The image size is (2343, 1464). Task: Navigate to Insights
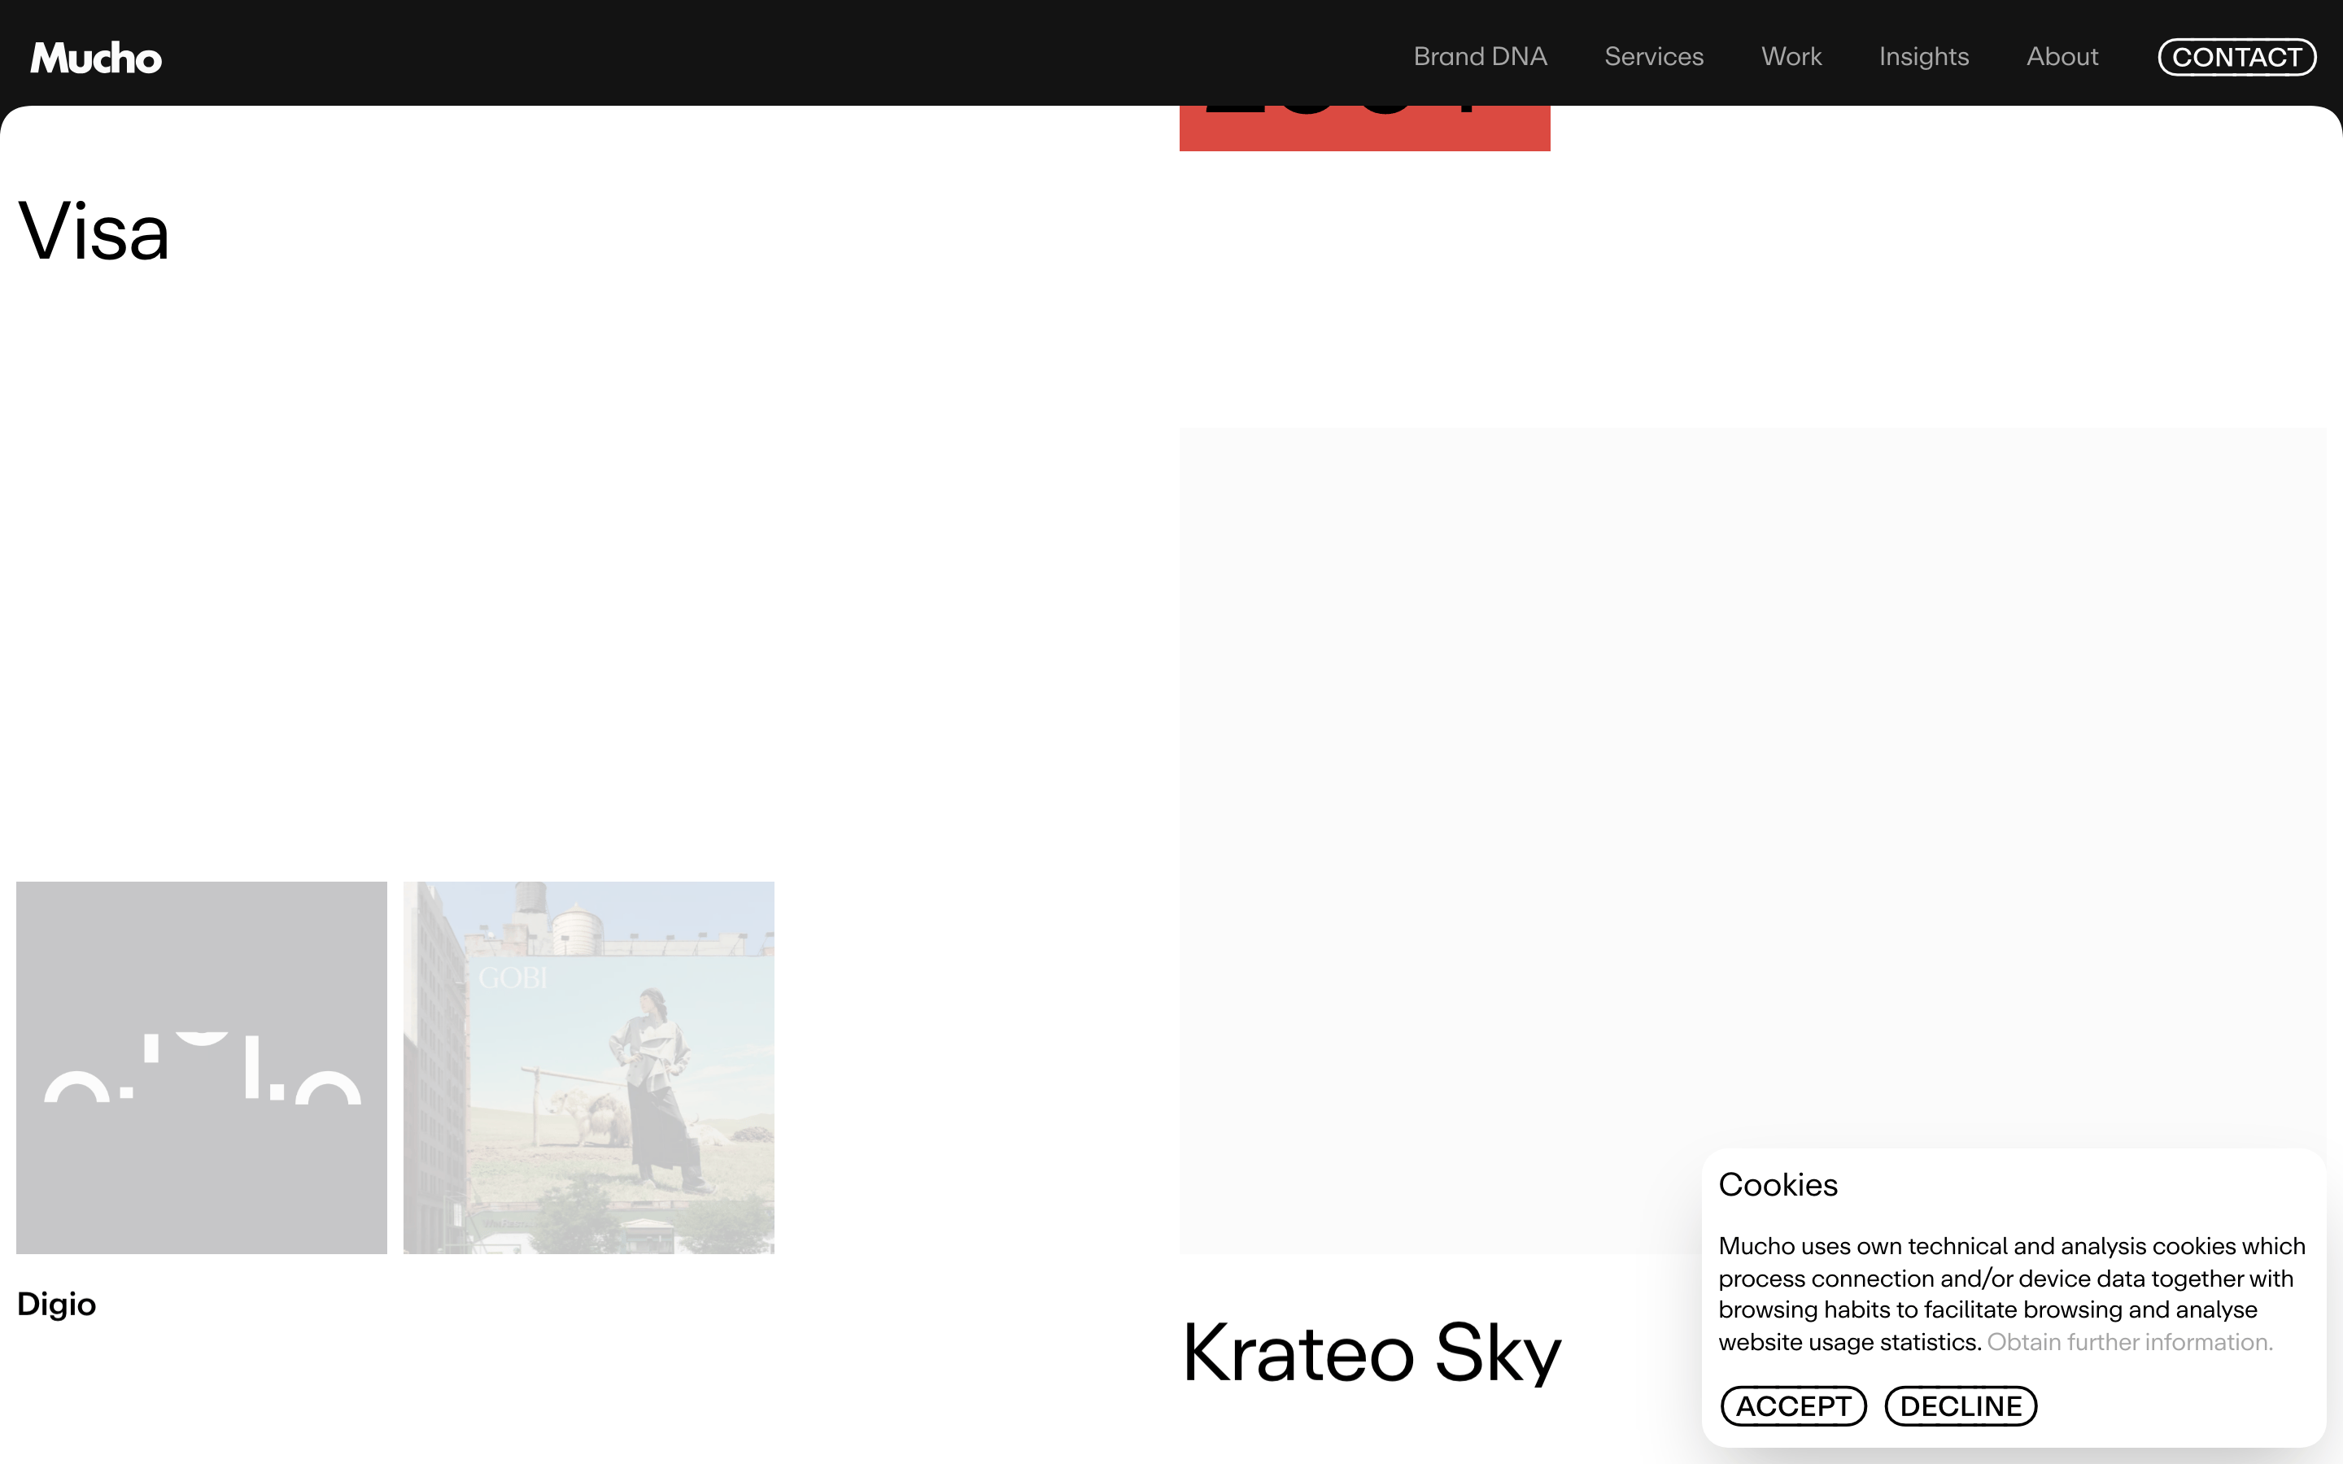(x=1924, y=57)
